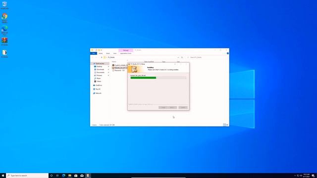
Task: Click Explorer help question mark icon
Action: 228,53
